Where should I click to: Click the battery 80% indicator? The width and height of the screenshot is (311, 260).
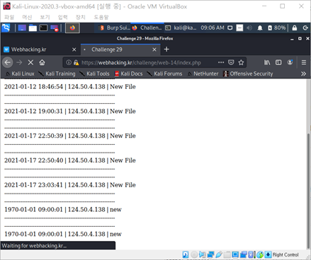coord(276,28)
